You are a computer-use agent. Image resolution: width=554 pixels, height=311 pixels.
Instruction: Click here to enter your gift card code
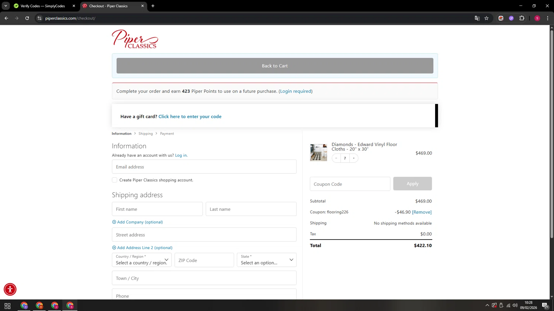pos(190,116)
